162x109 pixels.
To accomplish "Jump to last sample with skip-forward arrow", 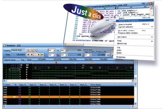I will click(42, 55).
